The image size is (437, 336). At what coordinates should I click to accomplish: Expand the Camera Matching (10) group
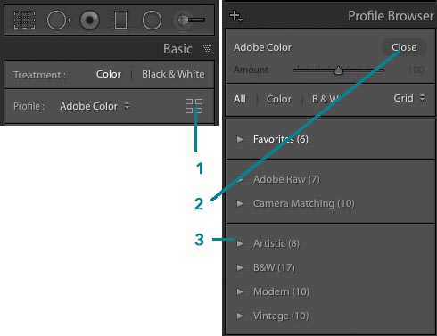click(240, 203)
